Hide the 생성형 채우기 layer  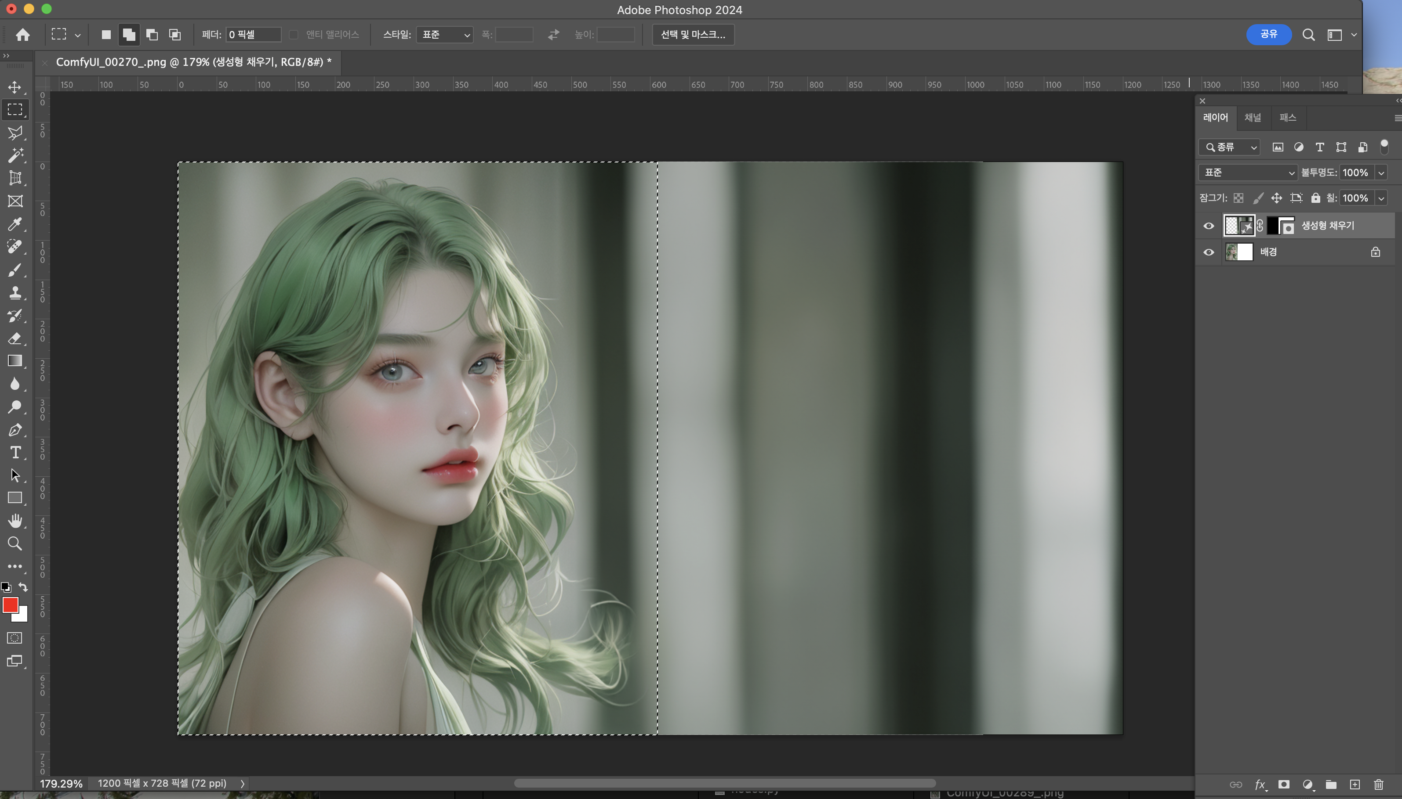(x=1209, y=226)
